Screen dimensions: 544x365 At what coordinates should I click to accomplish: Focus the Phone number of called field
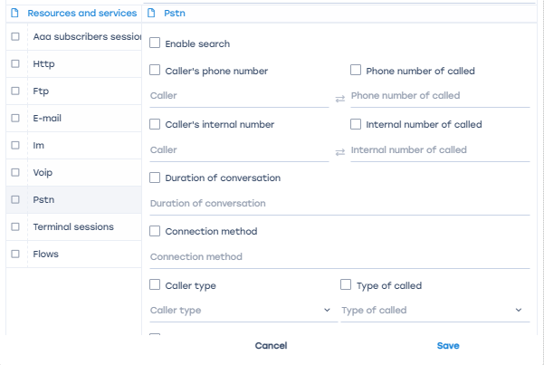(439, 96)
